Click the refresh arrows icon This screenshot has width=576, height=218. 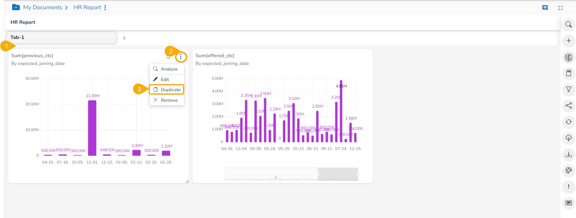(x=569, y=122)
